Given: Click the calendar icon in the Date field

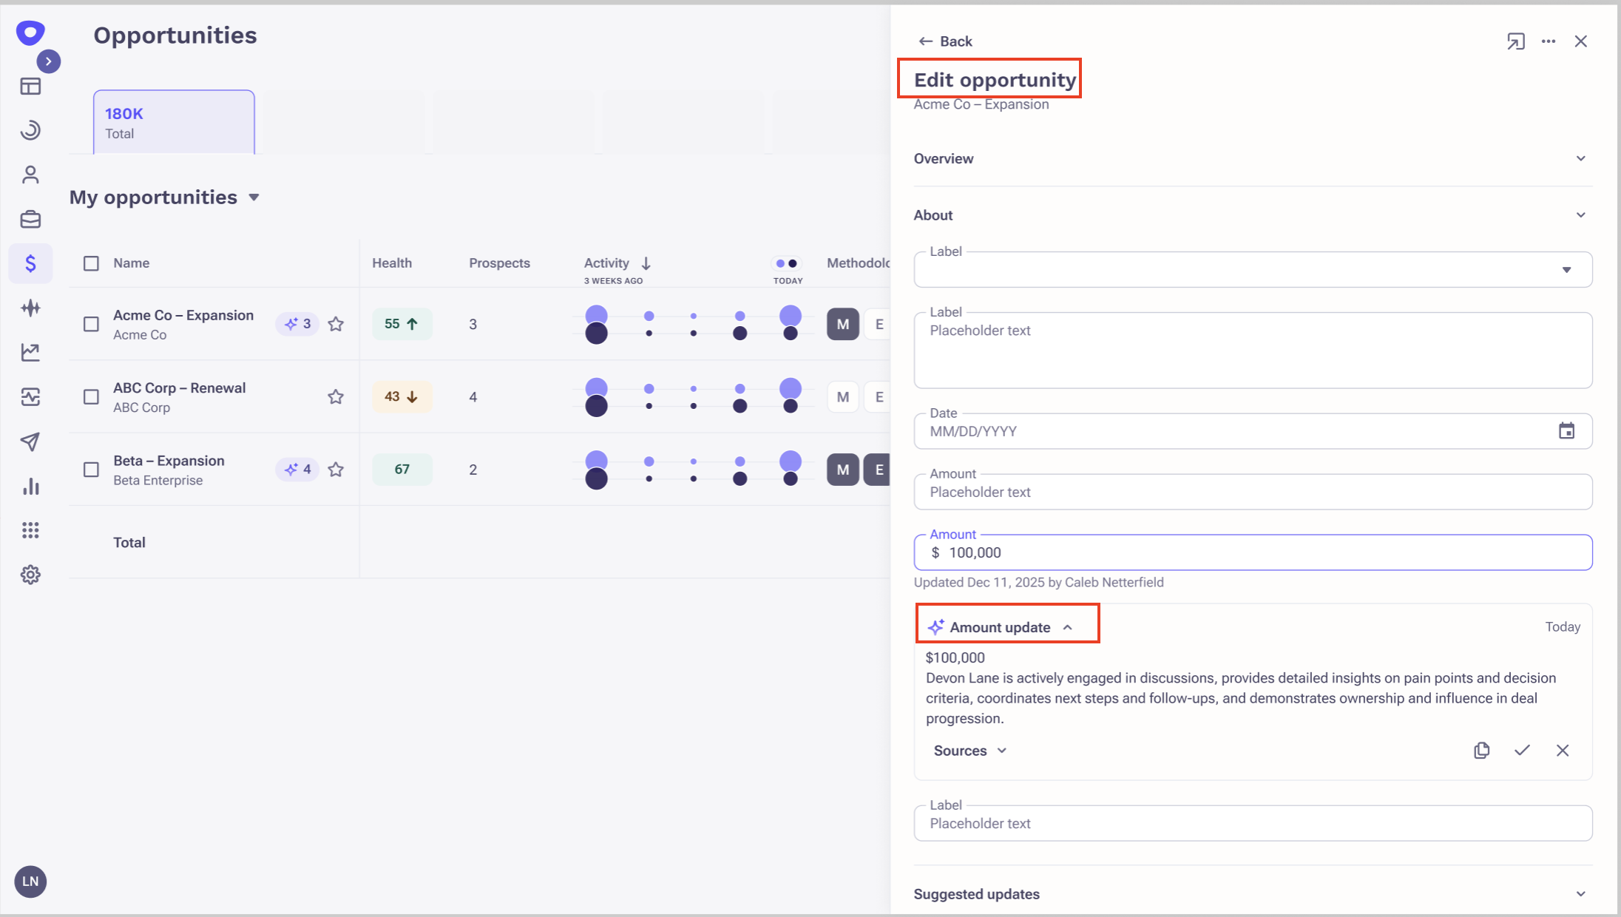Looking at the screenshot, I should (1566, 431).
